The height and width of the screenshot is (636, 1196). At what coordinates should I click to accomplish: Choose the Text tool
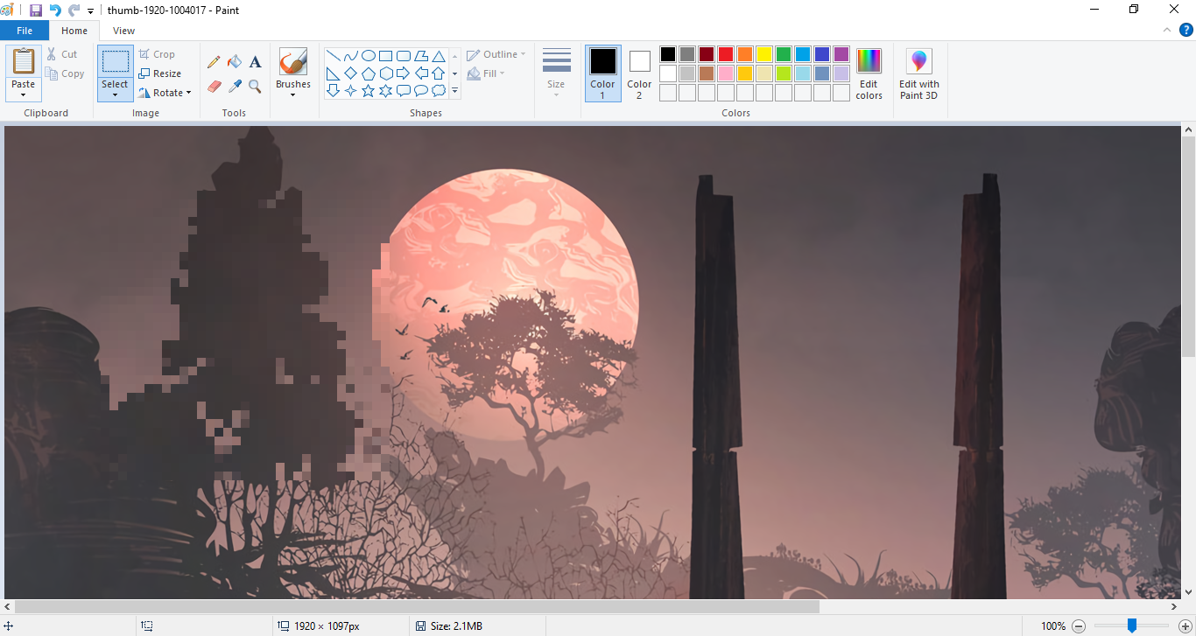(x=255, y=62)
